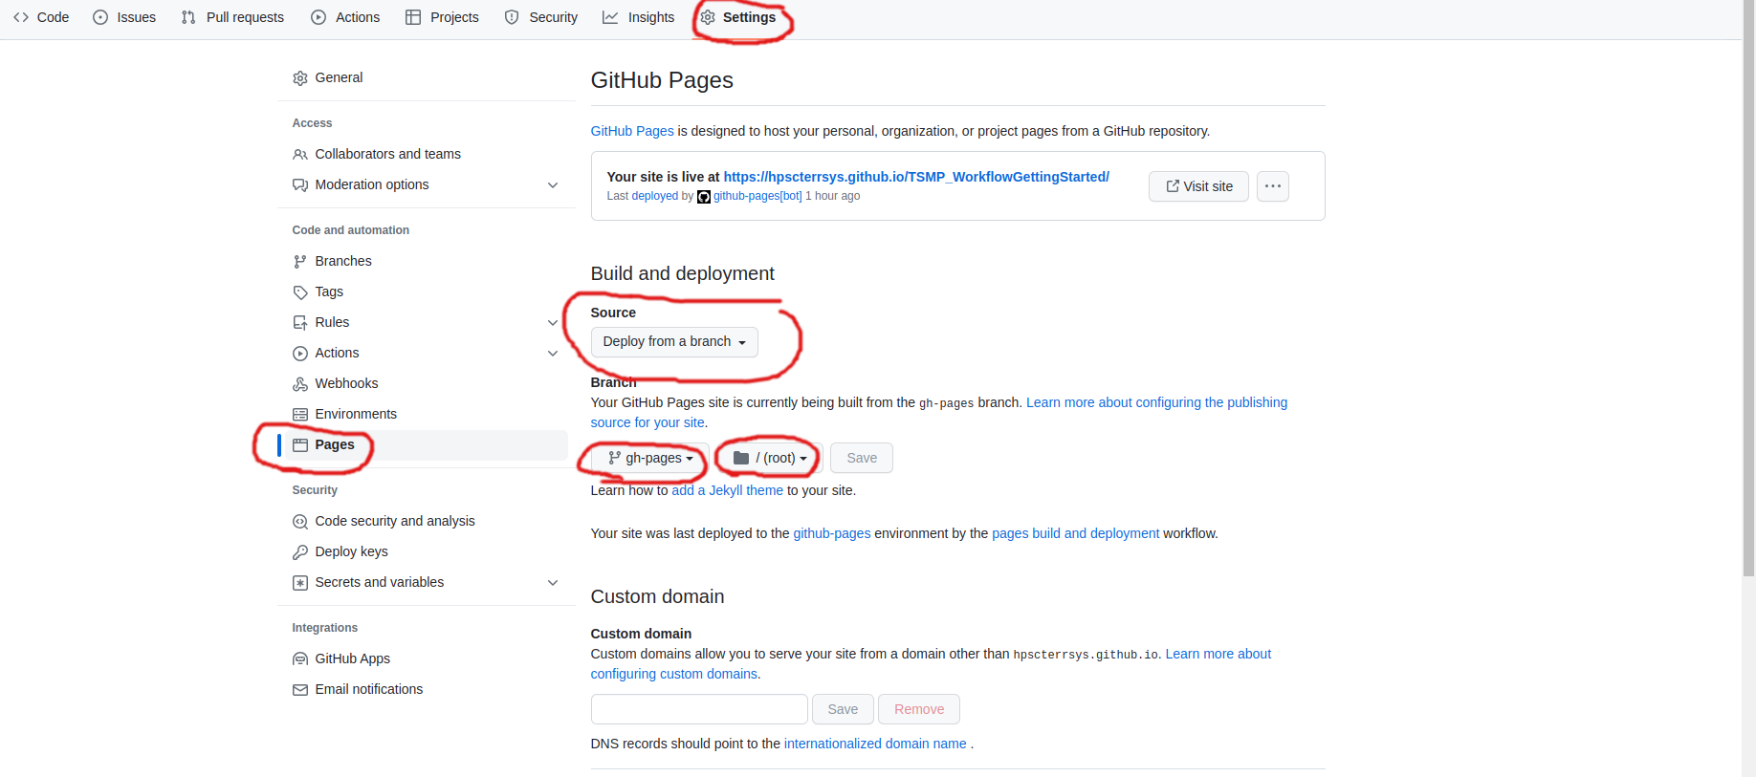1756x777 pixels.
Task: Click the Settings gear icon in top nav
Action: point(708,17)
